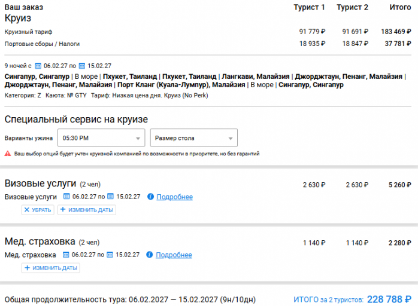The image size is (418, 306).
Task: Click the visa services total 5 260 ₽
Action: coord(400,185)
